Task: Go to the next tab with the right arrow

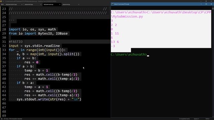Action: (x=3, y=4)
